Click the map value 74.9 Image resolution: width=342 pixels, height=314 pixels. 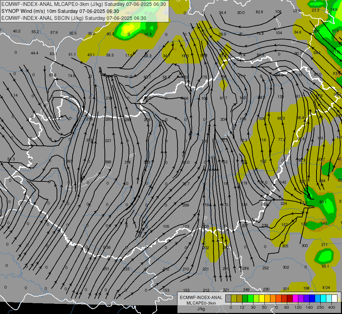coord(72,76)
